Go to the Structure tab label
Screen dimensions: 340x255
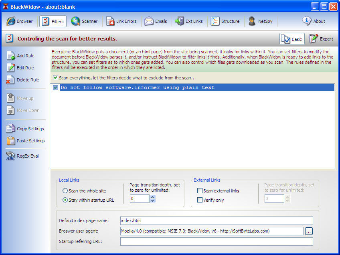(230, 21)
